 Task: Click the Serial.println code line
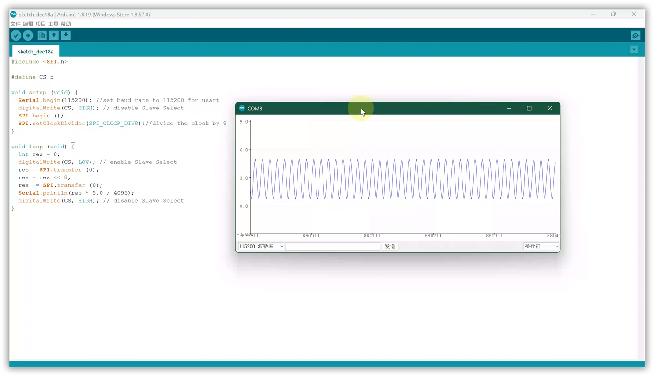pyautogui.click(x=76, y=193)
